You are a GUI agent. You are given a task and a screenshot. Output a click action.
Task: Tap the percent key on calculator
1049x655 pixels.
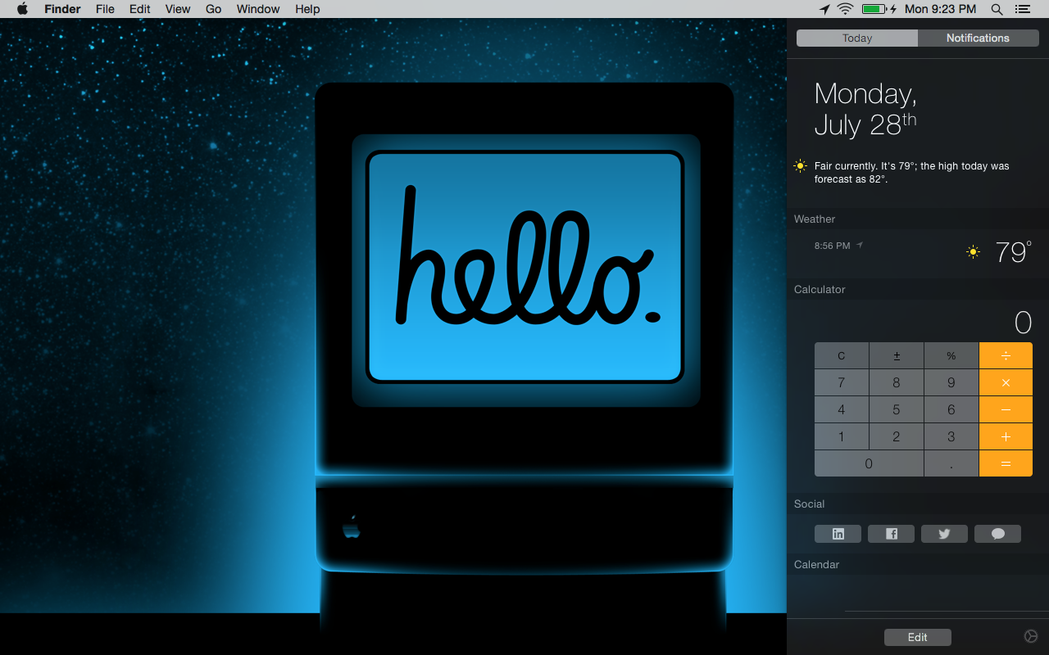point(951,355)
